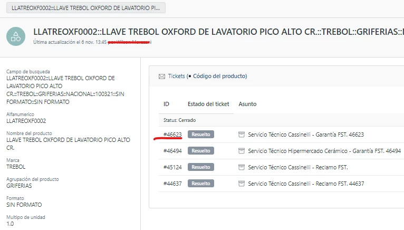
Task: Click the Campo de busqueda field value
Action: pos(65,90)
